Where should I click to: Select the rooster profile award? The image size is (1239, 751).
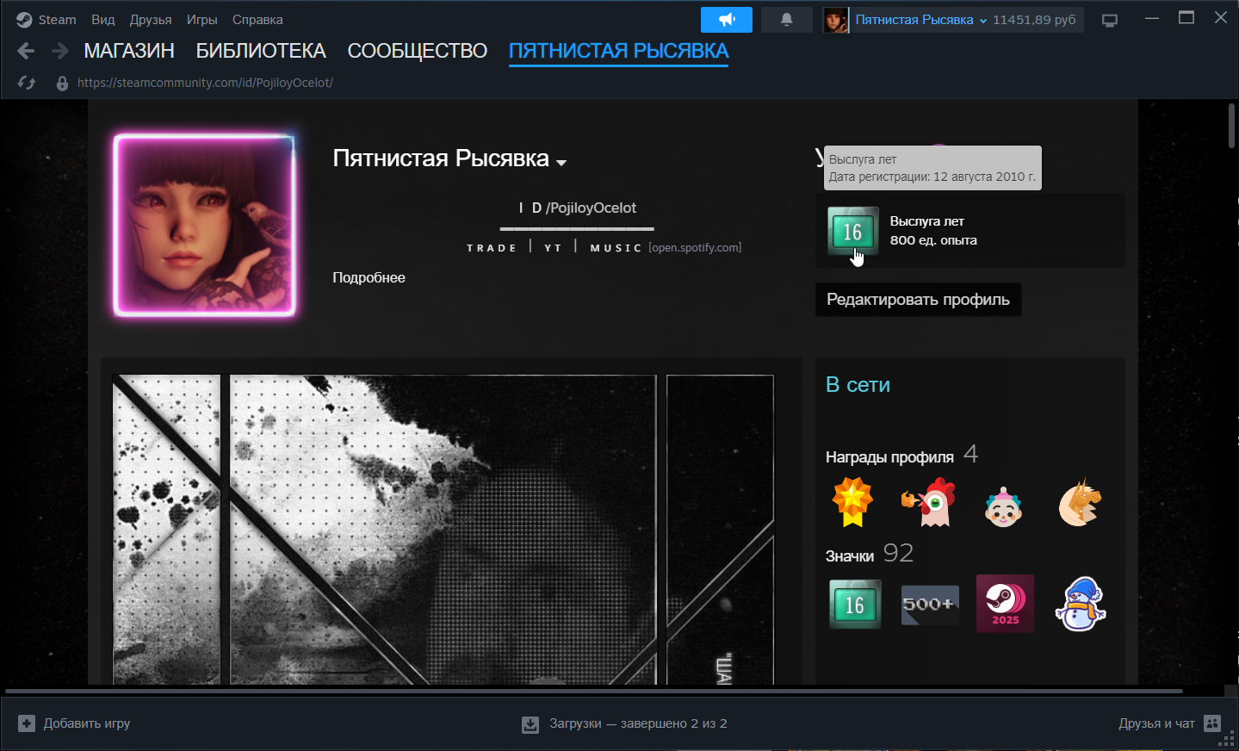928,502
